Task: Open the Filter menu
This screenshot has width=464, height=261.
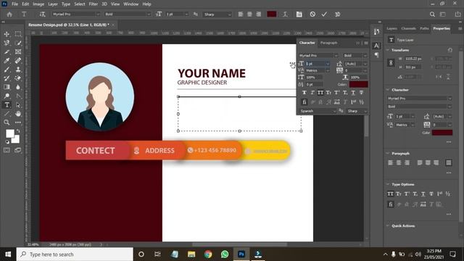Action: pyautogui.click(x=94, y=4)
